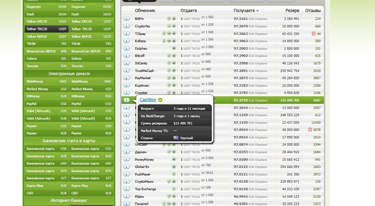Image resolution: width=375 pixels, height=206 pixels.
Task: Click the verified checkmark badge beside CashBox
Action: (x=160, y=100)
